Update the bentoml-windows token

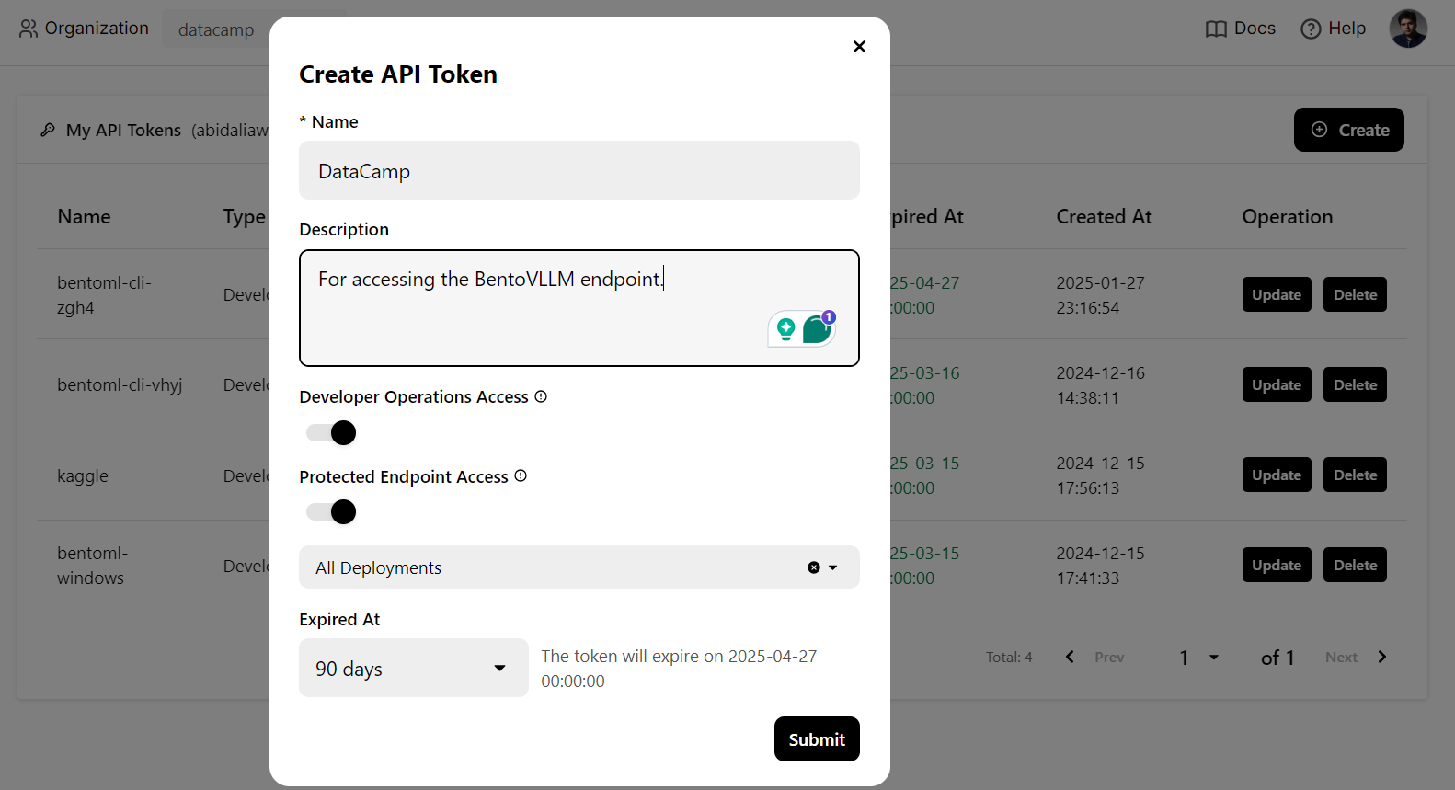pos(1277,565)
